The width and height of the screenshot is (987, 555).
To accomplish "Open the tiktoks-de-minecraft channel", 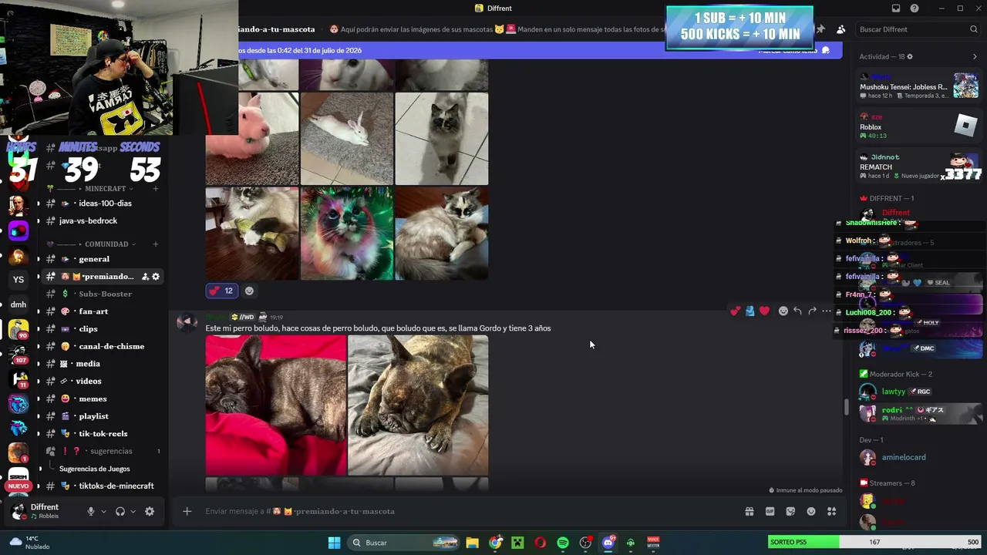I will coord(103,486).
